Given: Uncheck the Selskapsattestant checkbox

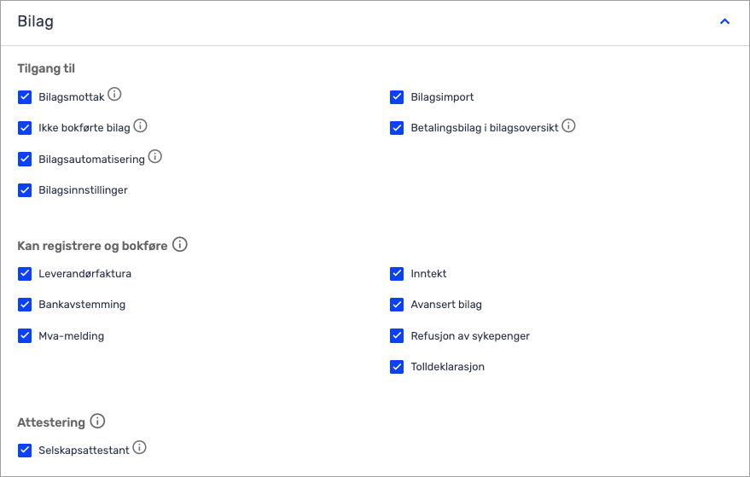Looking at the screenshot, I should coord(25,451).
